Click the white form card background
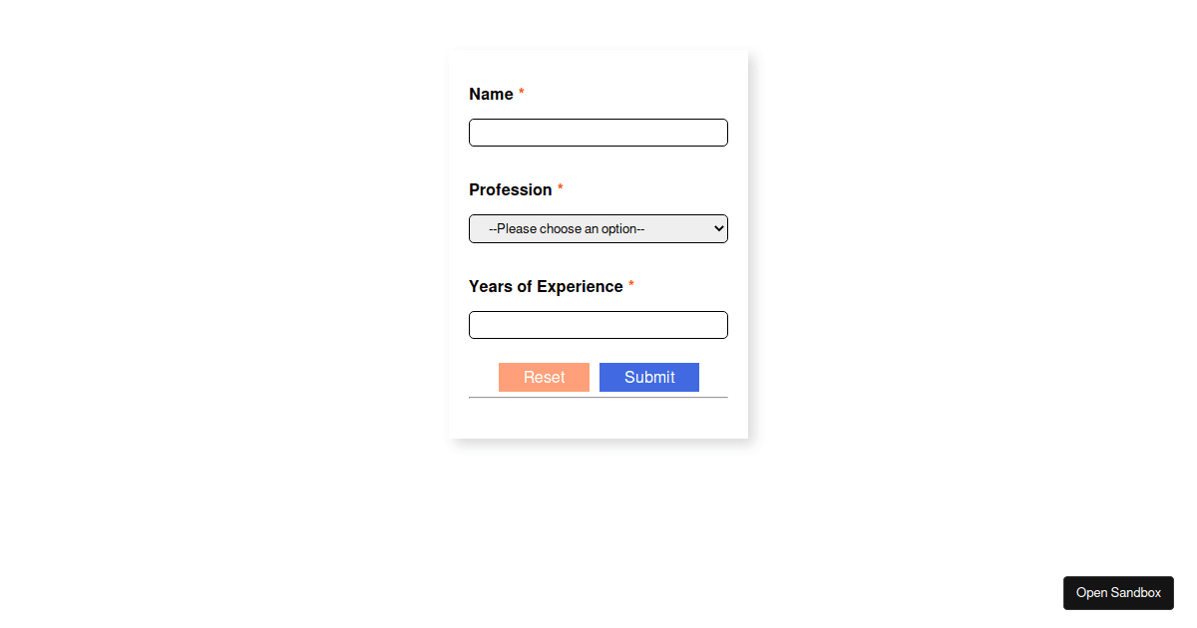1197x628 pixels. pyautogui.click(x=598, y=419)
